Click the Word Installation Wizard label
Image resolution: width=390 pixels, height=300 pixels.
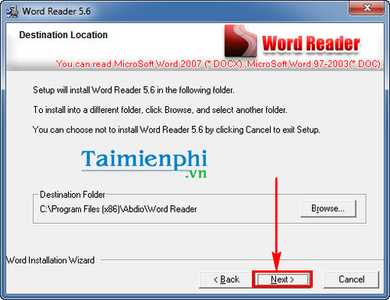[51, 260]
